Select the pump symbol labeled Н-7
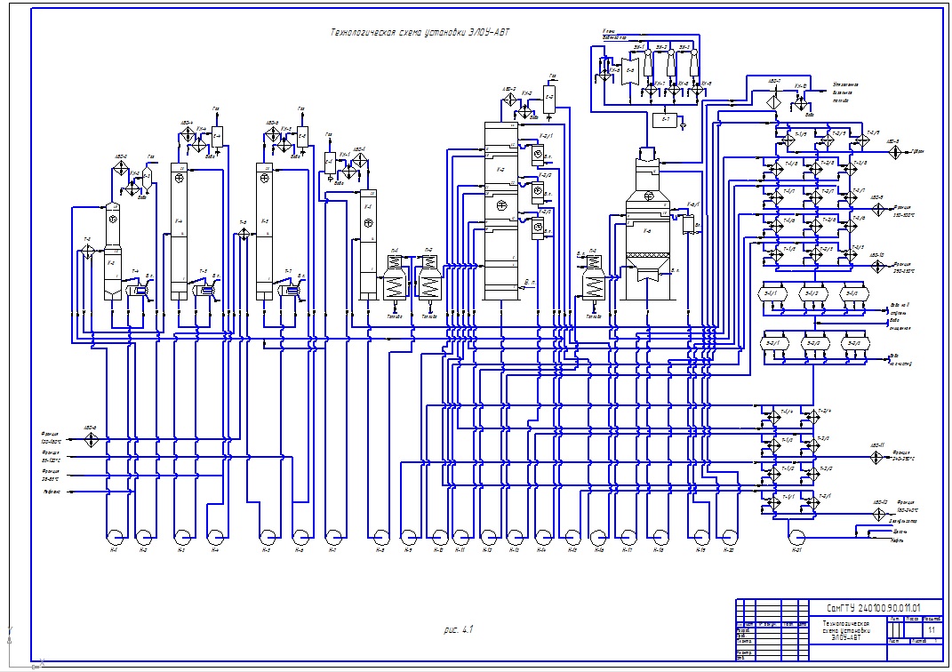The width and height of the screenshot is (952, 672). tap(333, 537)
